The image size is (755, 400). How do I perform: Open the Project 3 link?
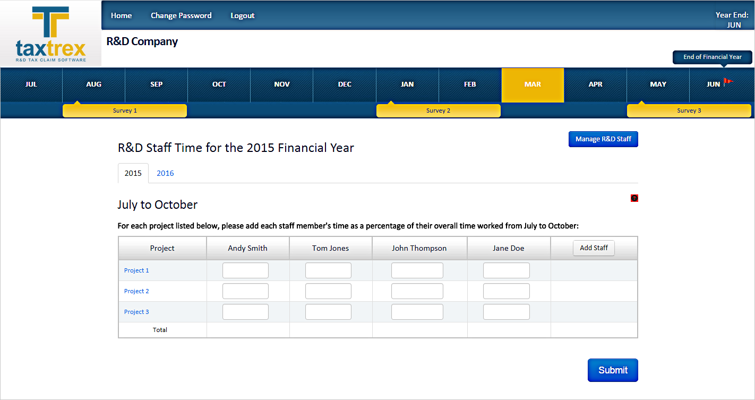coord(136,312)
